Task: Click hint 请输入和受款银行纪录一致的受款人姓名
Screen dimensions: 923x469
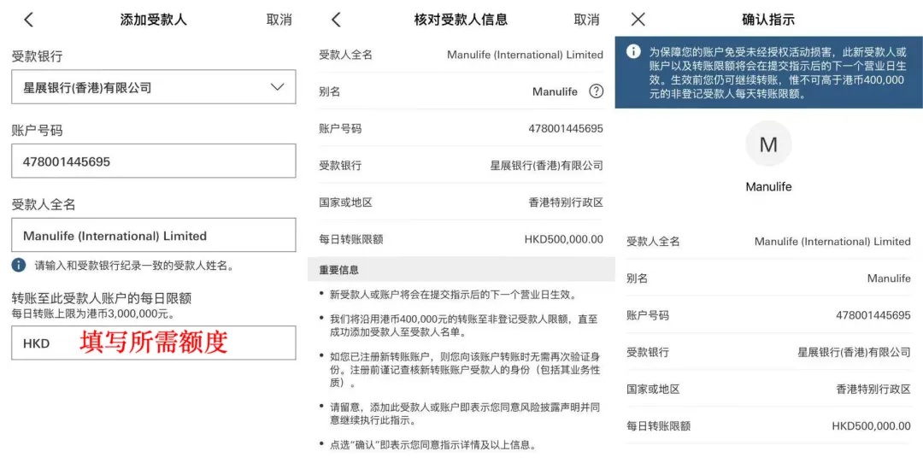Action: [134, 266]
